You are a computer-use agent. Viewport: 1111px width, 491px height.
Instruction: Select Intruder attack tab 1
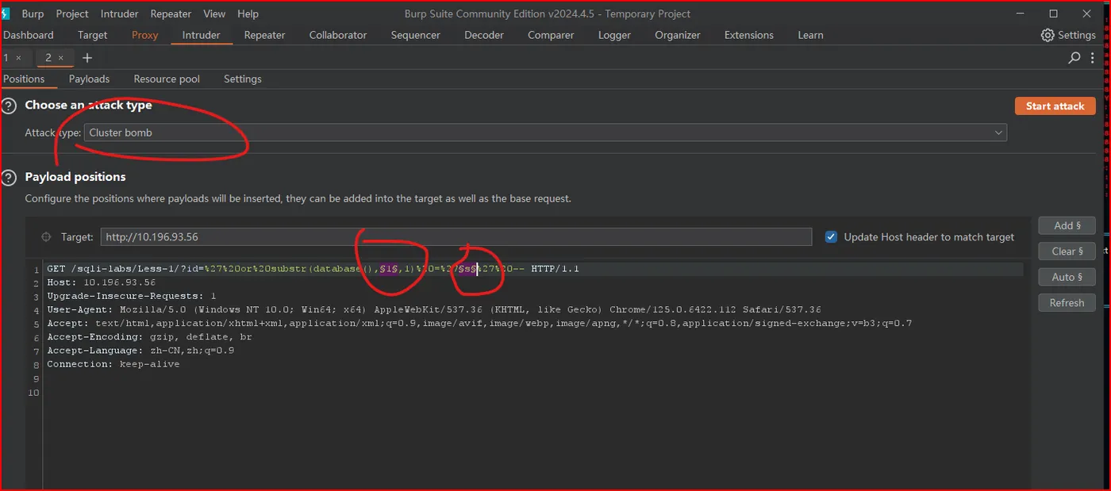[x=7, y=58]
